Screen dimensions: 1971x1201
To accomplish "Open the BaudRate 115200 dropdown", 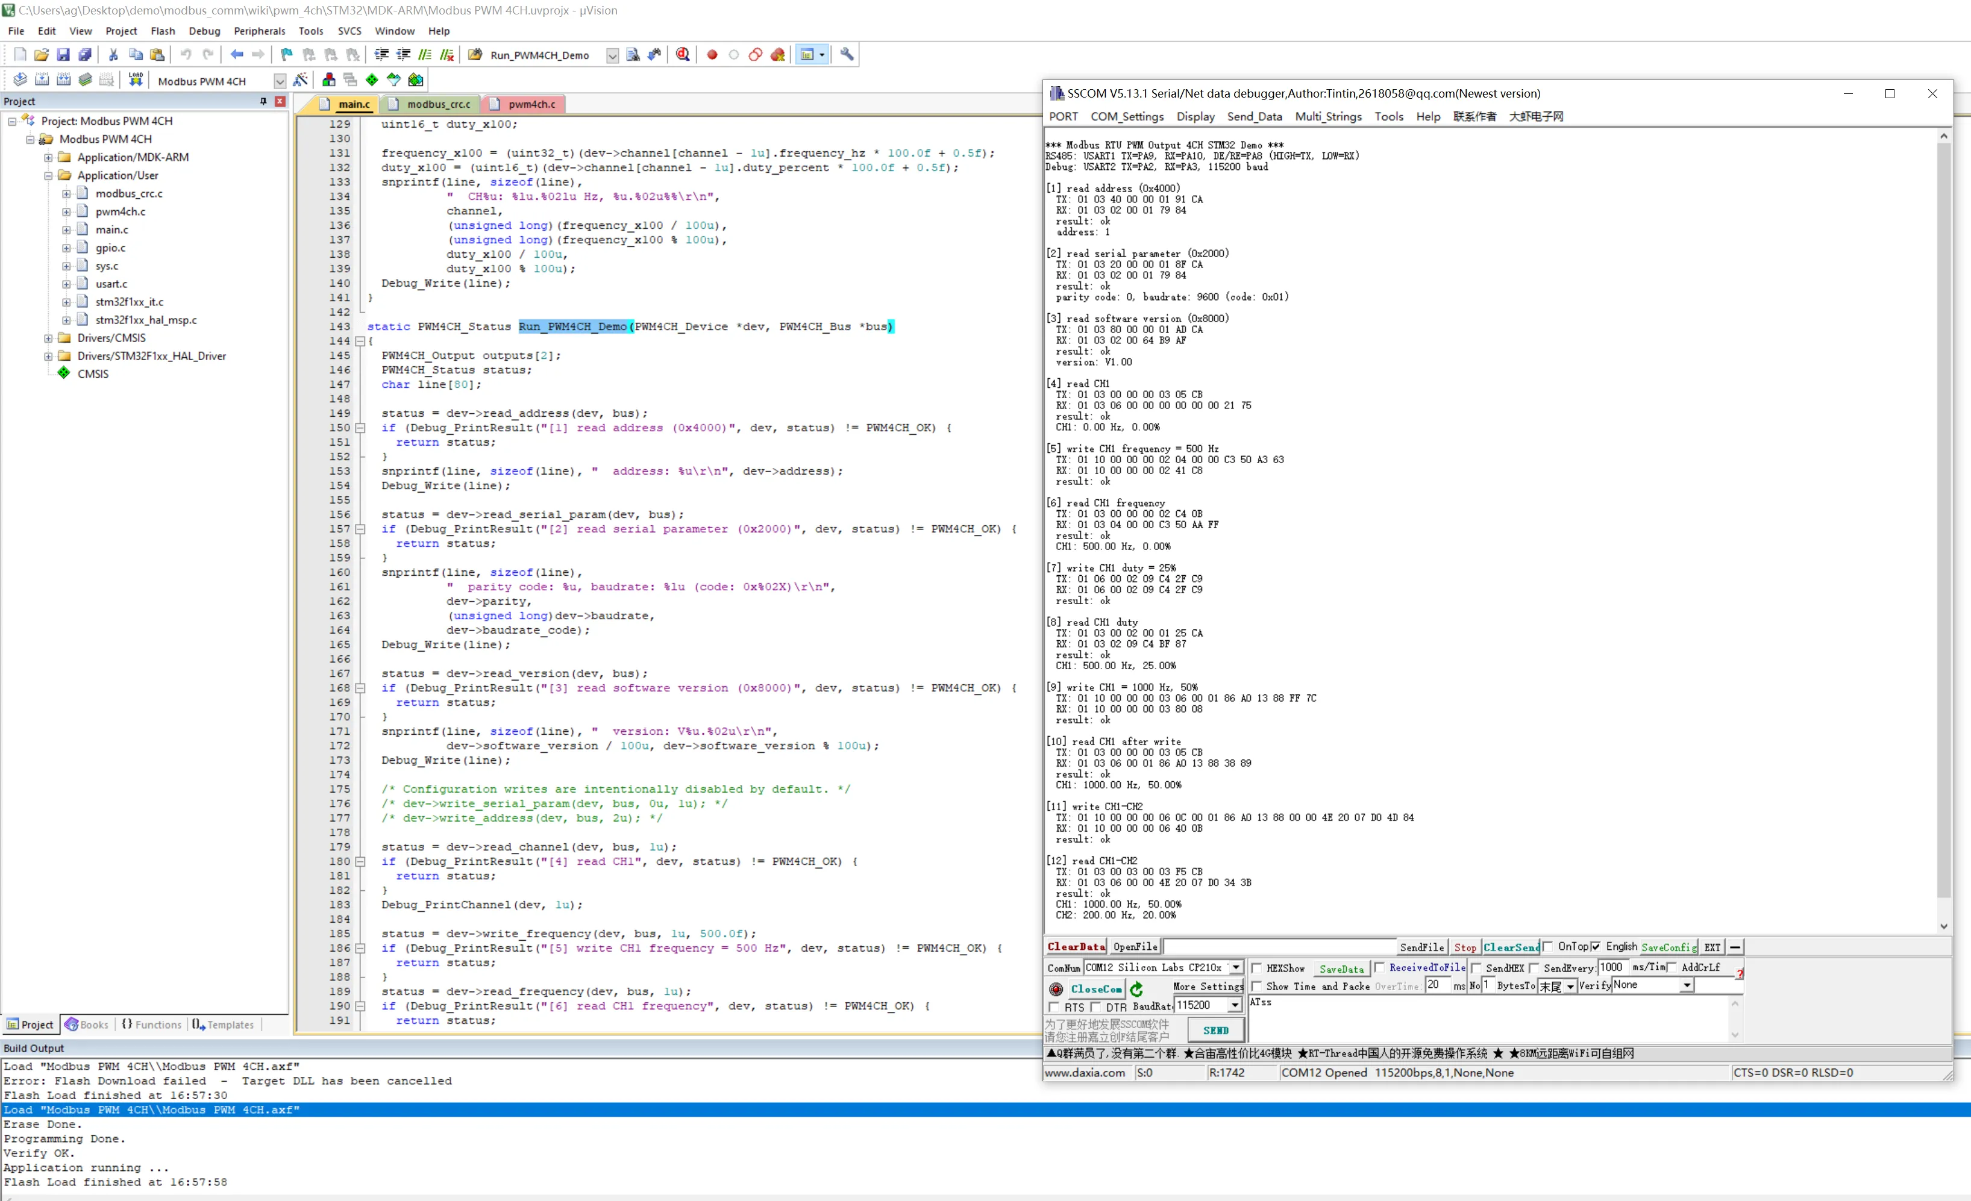I will pos(1235,1006).
